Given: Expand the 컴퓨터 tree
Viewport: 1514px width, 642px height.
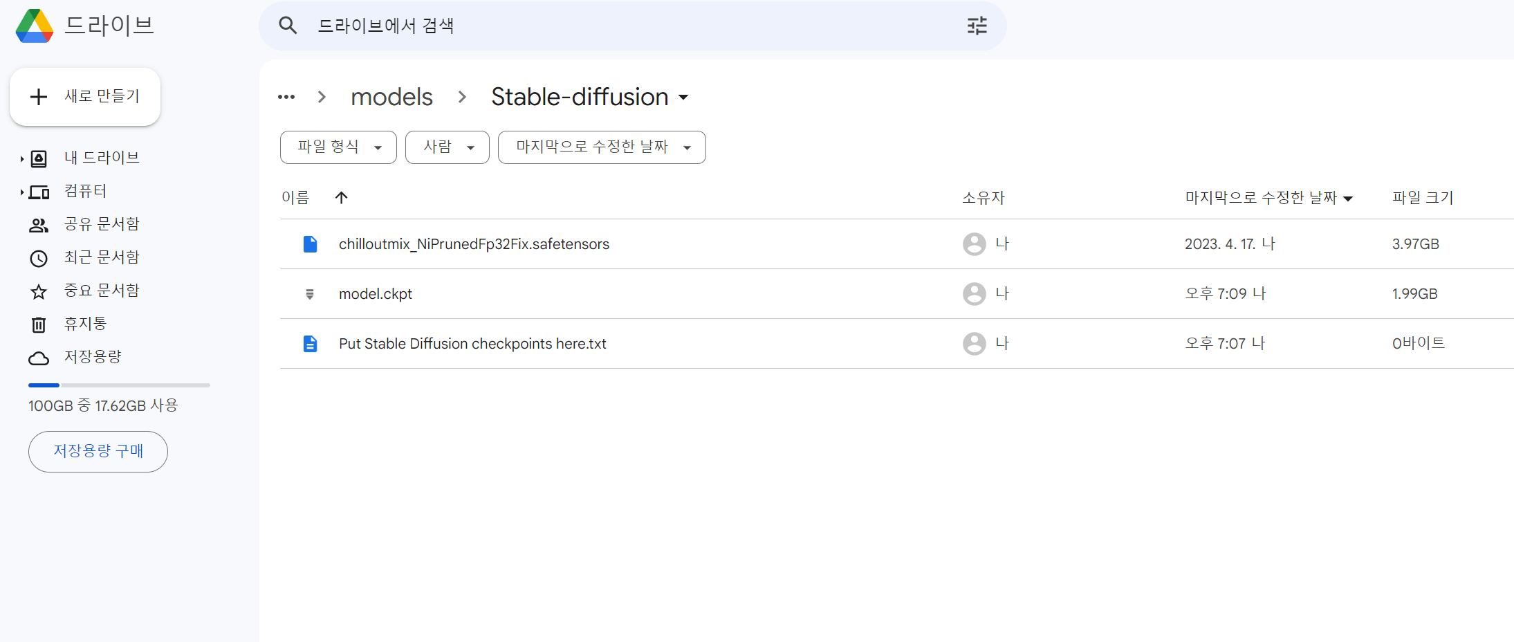Looking at the screenshot, I should [22, 192].
